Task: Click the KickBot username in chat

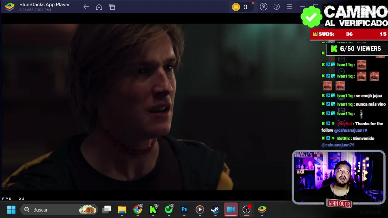Action: [x=345, y=124]
